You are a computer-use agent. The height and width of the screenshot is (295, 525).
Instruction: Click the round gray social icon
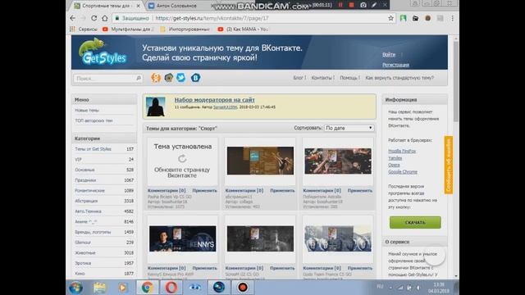point(169,78)
